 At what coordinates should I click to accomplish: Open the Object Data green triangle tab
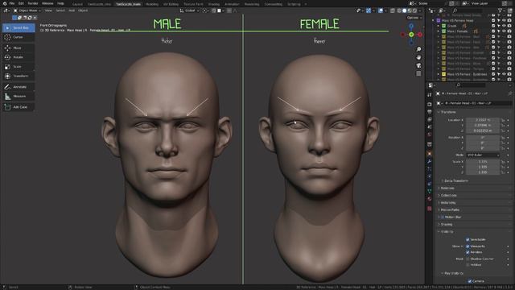430,191
